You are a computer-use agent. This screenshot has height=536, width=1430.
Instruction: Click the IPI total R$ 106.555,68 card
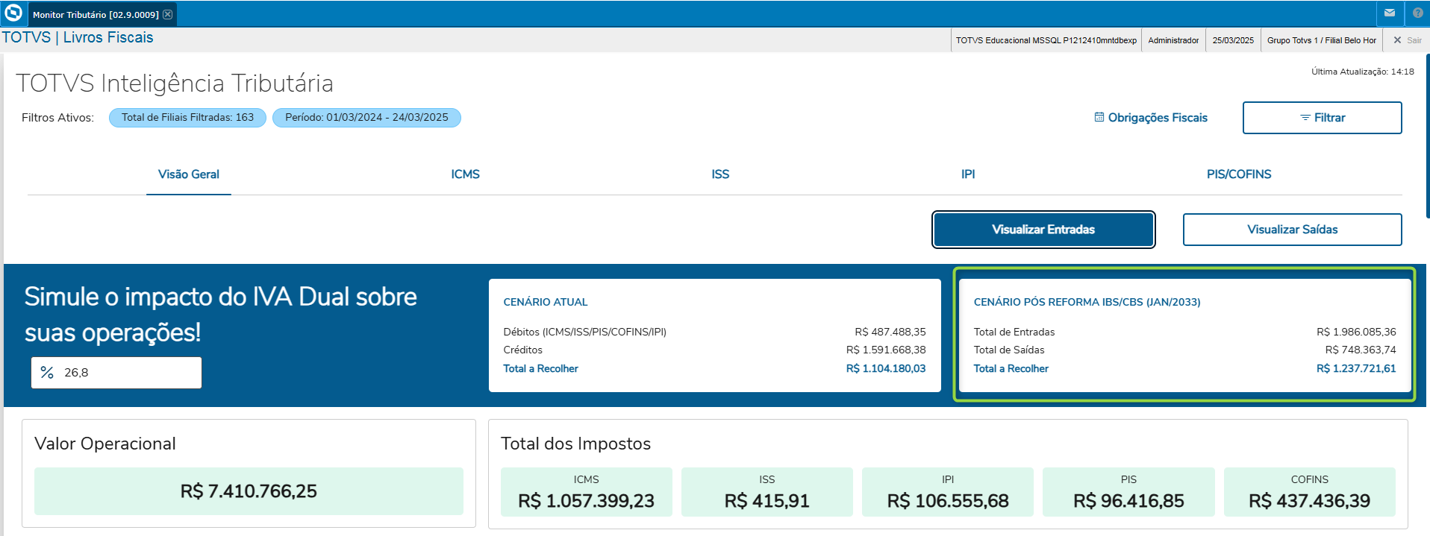pyautogui.click(x=948, y=492)
